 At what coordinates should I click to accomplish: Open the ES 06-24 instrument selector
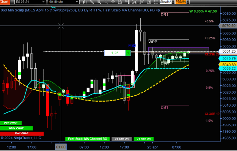coord(30,2)
